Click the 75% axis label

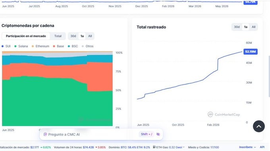(118, 71)
